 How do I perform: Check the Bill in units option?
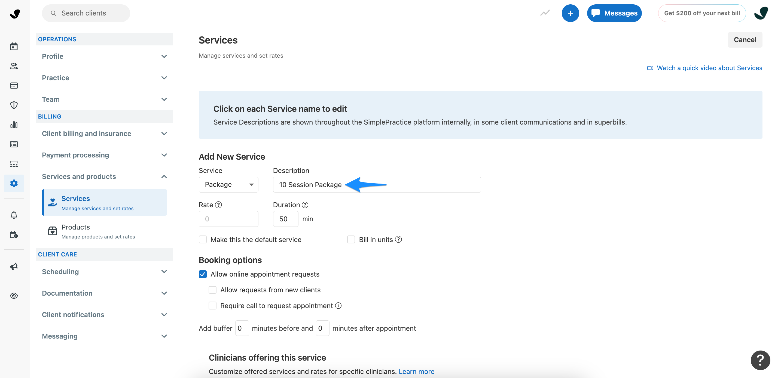351,239
